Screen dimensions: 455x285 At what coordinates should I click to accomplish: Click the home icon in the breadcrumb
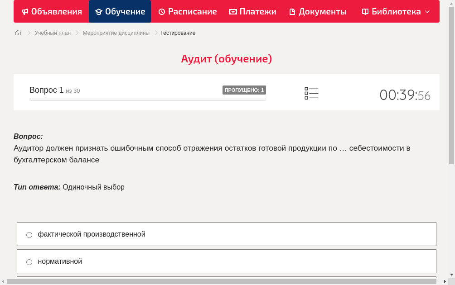click(18, 33)
